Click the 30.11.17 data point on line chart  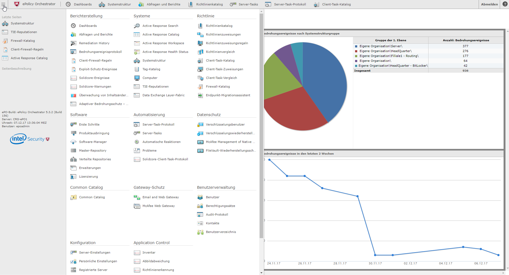coord(375,255)
